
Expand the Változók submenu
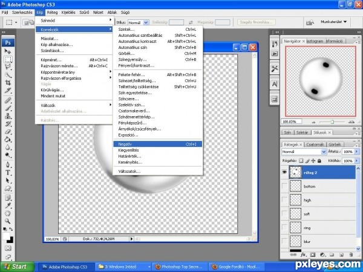pyautogui.click(x=74, y=105)
